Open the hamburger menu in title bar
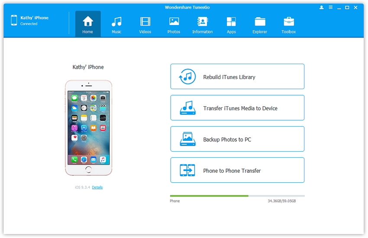 coord(330,7)
